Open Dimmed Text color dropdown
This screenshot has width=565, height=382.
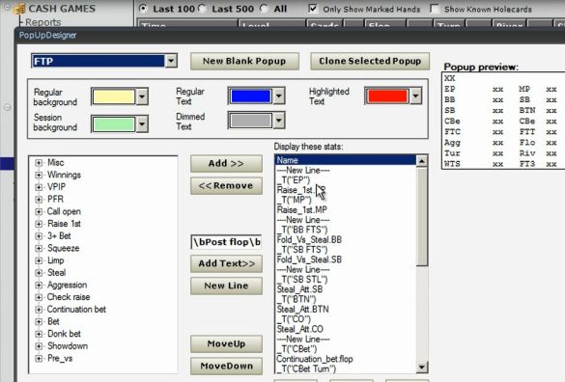(x=279, y=121)
